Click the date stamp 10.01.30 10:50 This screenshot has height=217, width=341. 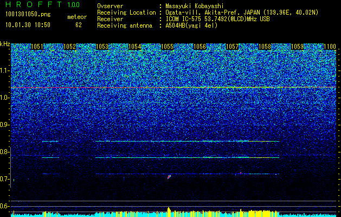pos(28,25)
